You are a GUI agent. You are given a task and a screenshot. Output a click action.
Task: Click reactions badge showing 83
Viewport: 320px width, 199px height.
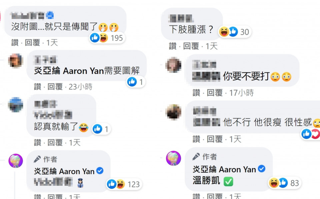point(284,183)
